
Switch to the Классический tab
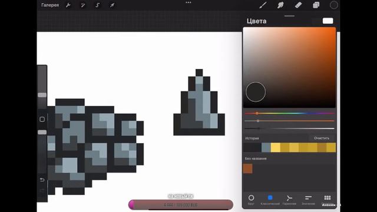270,200
